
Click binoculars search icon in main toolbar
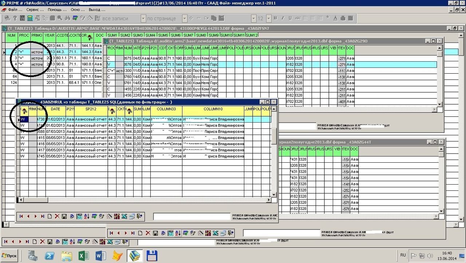coord(67,18)
